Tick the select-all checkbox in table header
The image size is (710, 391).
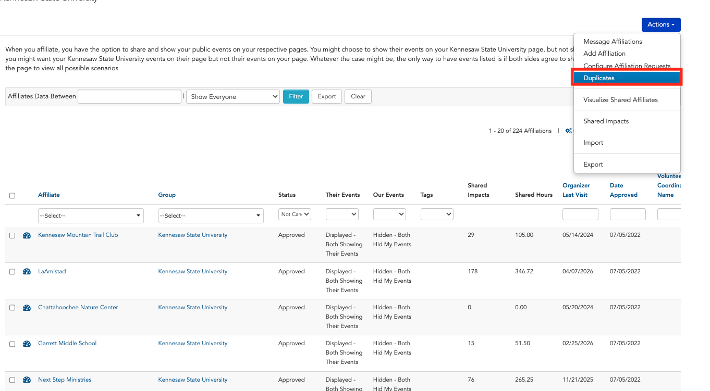point(12,196)
